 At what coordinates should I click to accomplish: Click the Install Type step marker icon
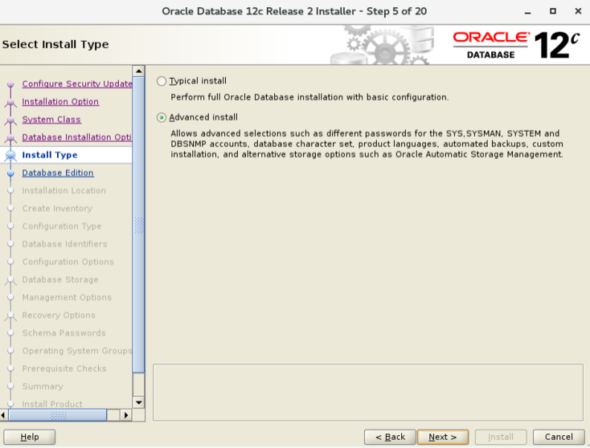[x=10, y=156]
